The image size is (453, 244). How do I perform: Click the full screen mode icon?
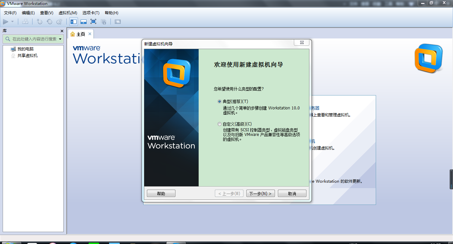pyautogui.click(x=94, y=22)
